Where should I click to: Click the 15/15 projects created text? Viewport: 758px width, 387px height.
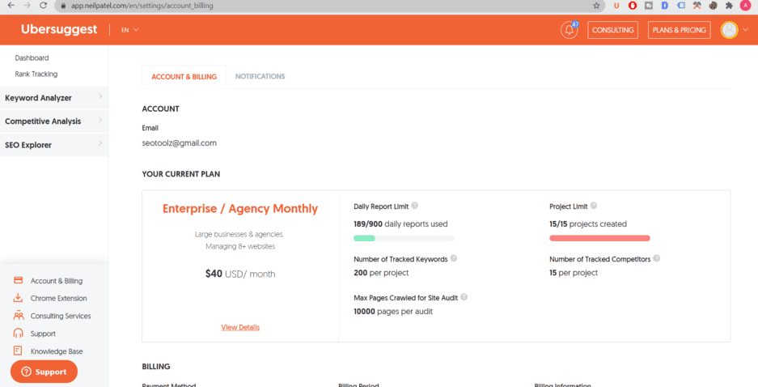coord(588,224)
